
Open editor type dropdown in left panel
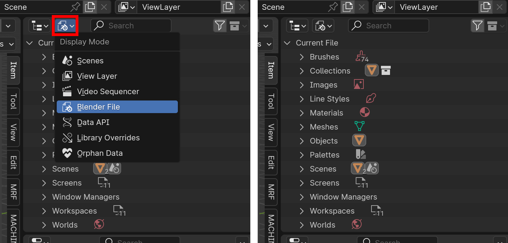click(x=39, y=26)
